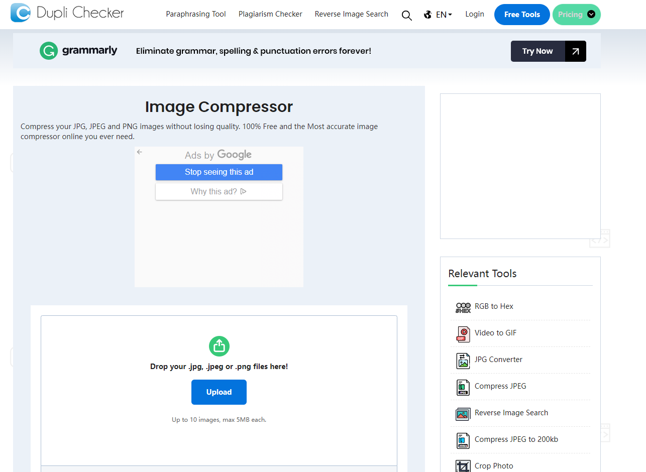This screenshot has height=472, width=646.
Task: Click the Video to GIF tool icon
Action: 463,334
